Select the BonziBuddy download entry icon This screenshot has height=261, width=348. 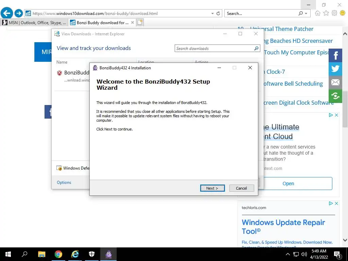coord(59,73)
